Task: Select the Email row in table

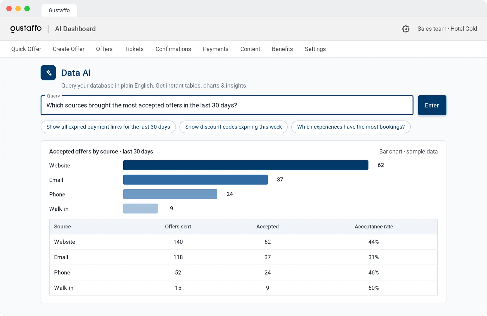Action: pyautogui.click(x=243, y=257)
